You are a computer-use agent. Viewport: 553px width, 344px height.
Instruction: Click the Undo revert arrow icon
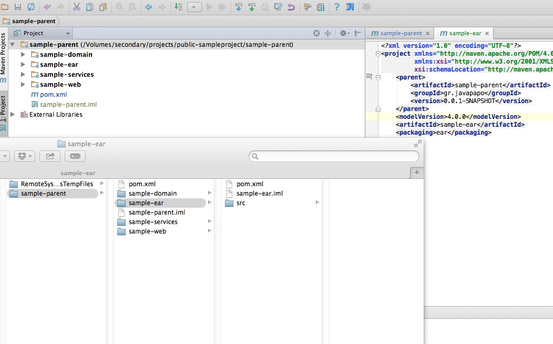(291, 7)
